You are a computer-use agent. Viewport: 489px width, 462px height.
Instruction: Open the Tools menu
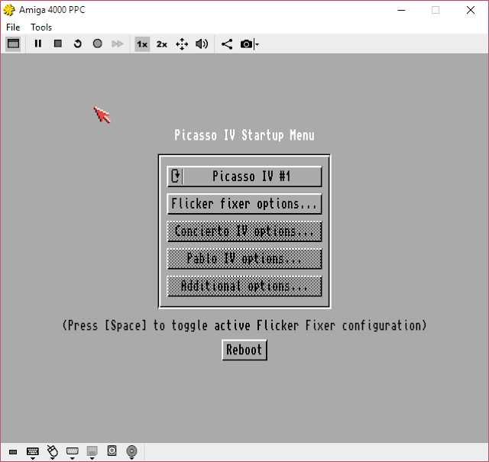[x=41, y=27]
